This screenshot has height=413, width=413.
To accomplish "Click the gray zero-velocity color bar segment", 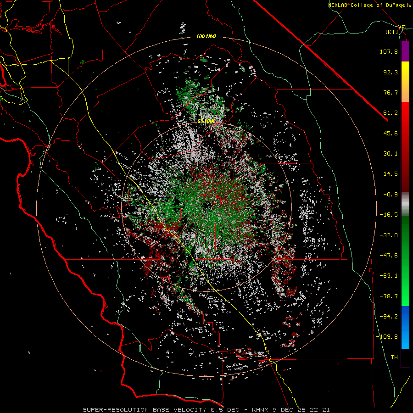I will [405, 204].
